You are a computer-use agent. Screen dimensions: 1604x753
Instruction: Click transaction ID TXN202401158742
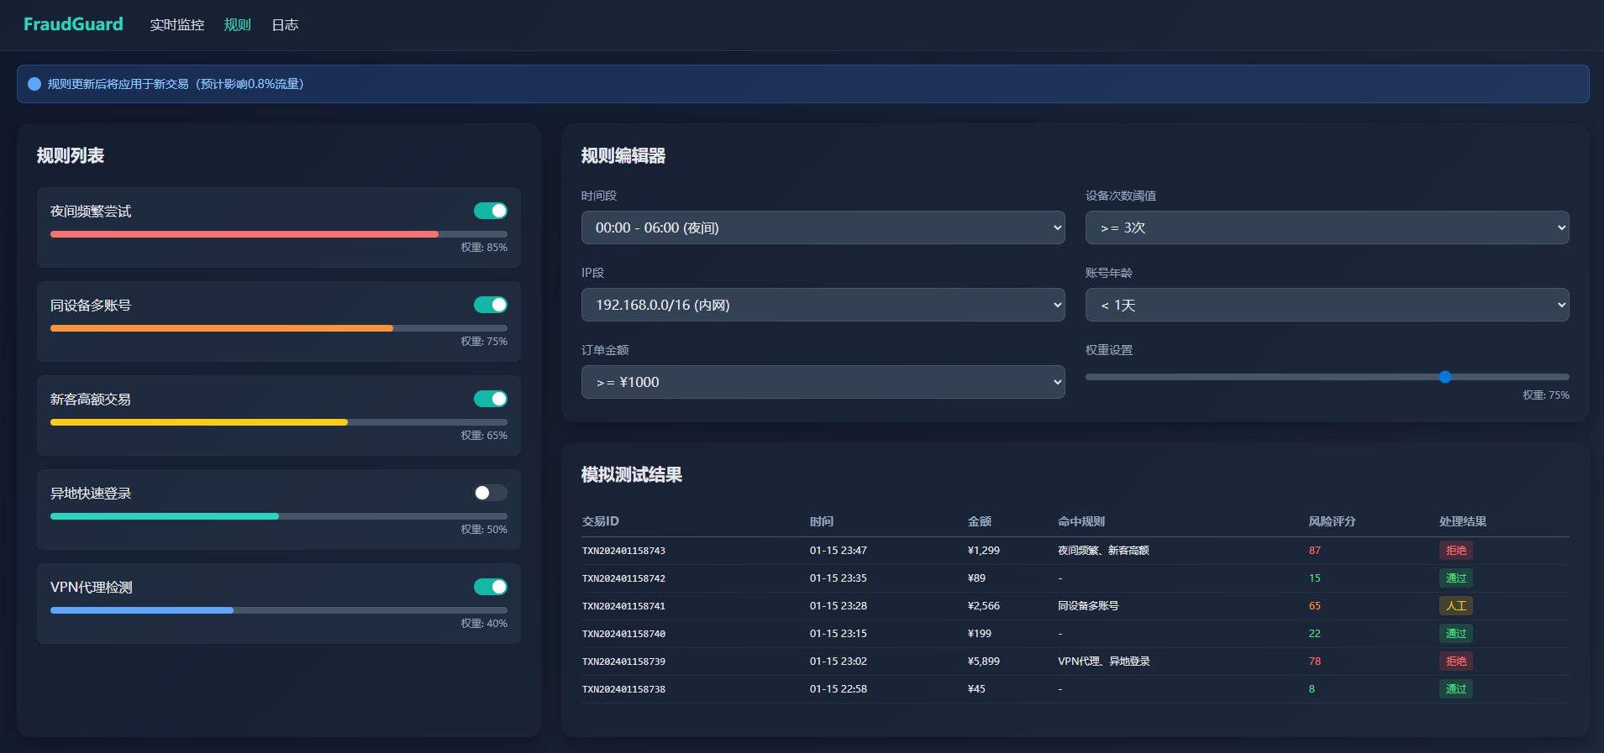(x=623, y=578)
